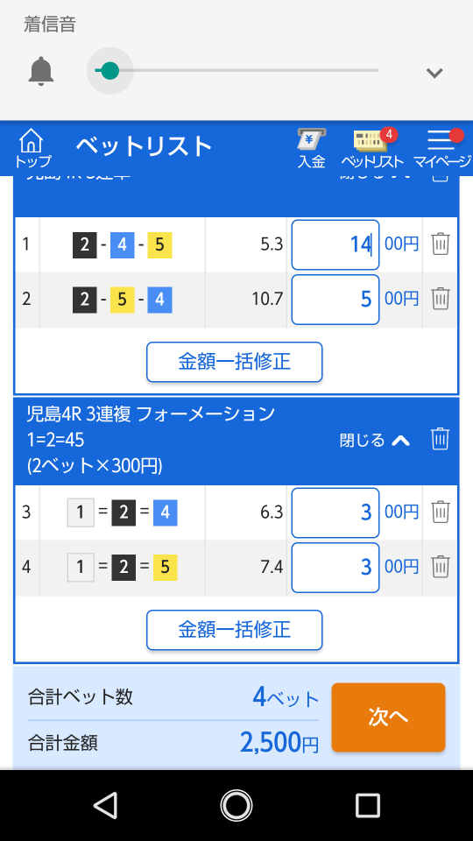473x841 pixels.
Task: Tap the Android back navigation button
Action: (x=105, y=805)
